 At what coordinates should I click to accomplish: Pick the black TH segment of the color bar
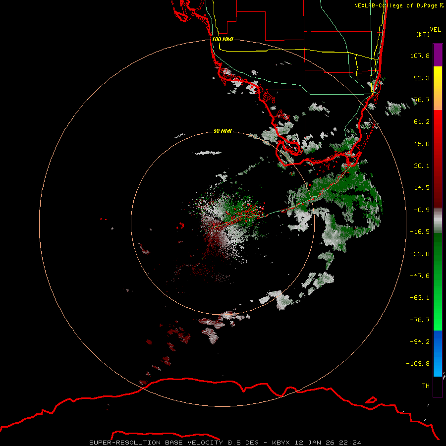click(438, 386)
